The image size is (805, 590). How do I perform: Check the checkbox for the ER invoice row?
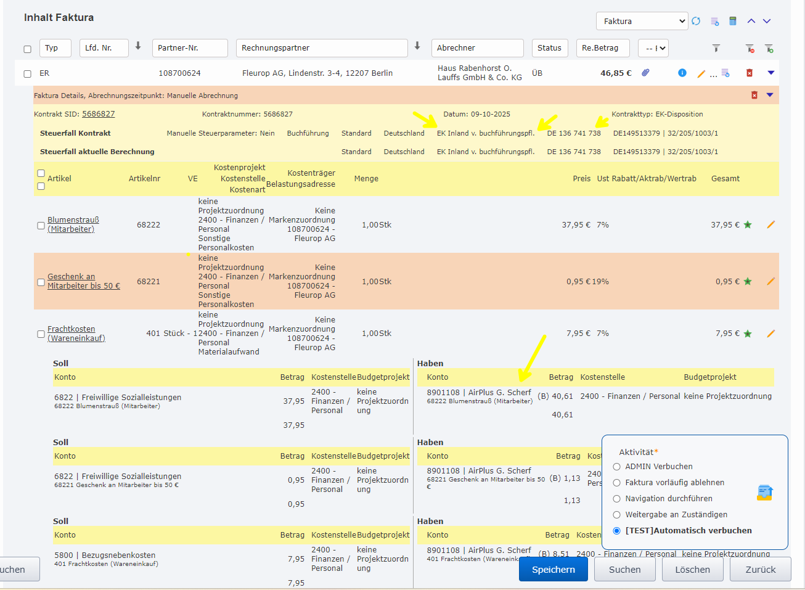tap(27, 74)
